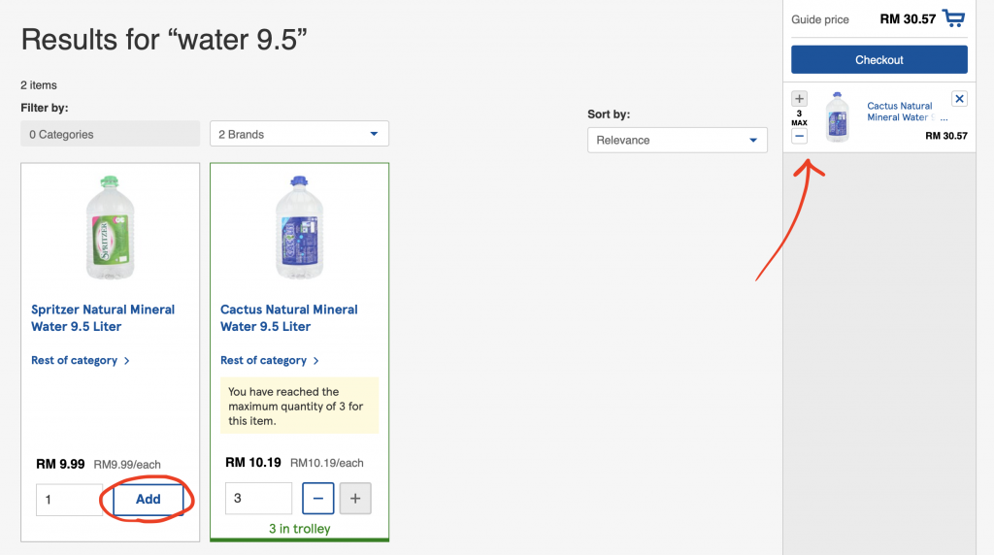Viewport: 994px width, 555px height.
Task: Click minus button on Cactus product card
Action: point(318,498)
